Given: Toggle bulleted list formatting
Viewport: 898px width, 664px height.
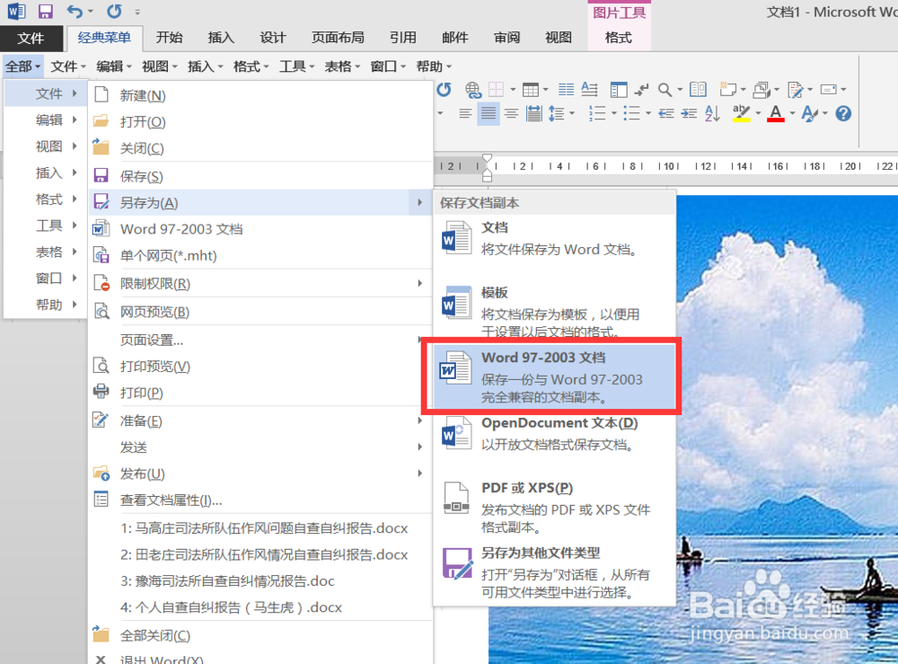Looking at the screenshot, I should point(632,113).
